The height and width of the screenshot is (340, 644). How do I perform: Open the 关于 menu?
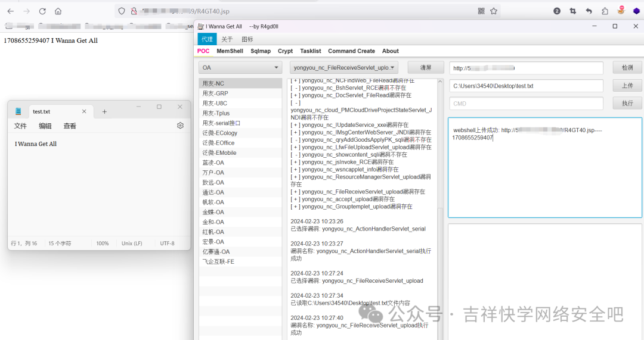click(x=227, y=39)
